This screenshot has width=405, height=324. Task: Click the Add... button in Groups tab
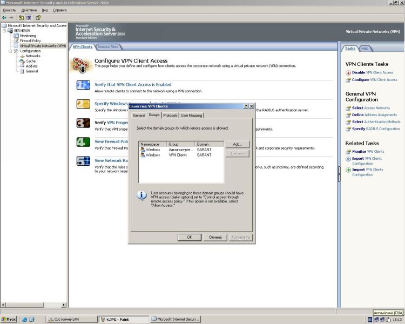tap(238, 144)
